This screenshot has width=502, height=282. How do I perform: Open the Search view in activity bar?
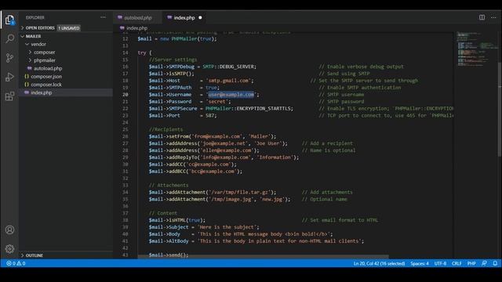[x=9, y=38]
